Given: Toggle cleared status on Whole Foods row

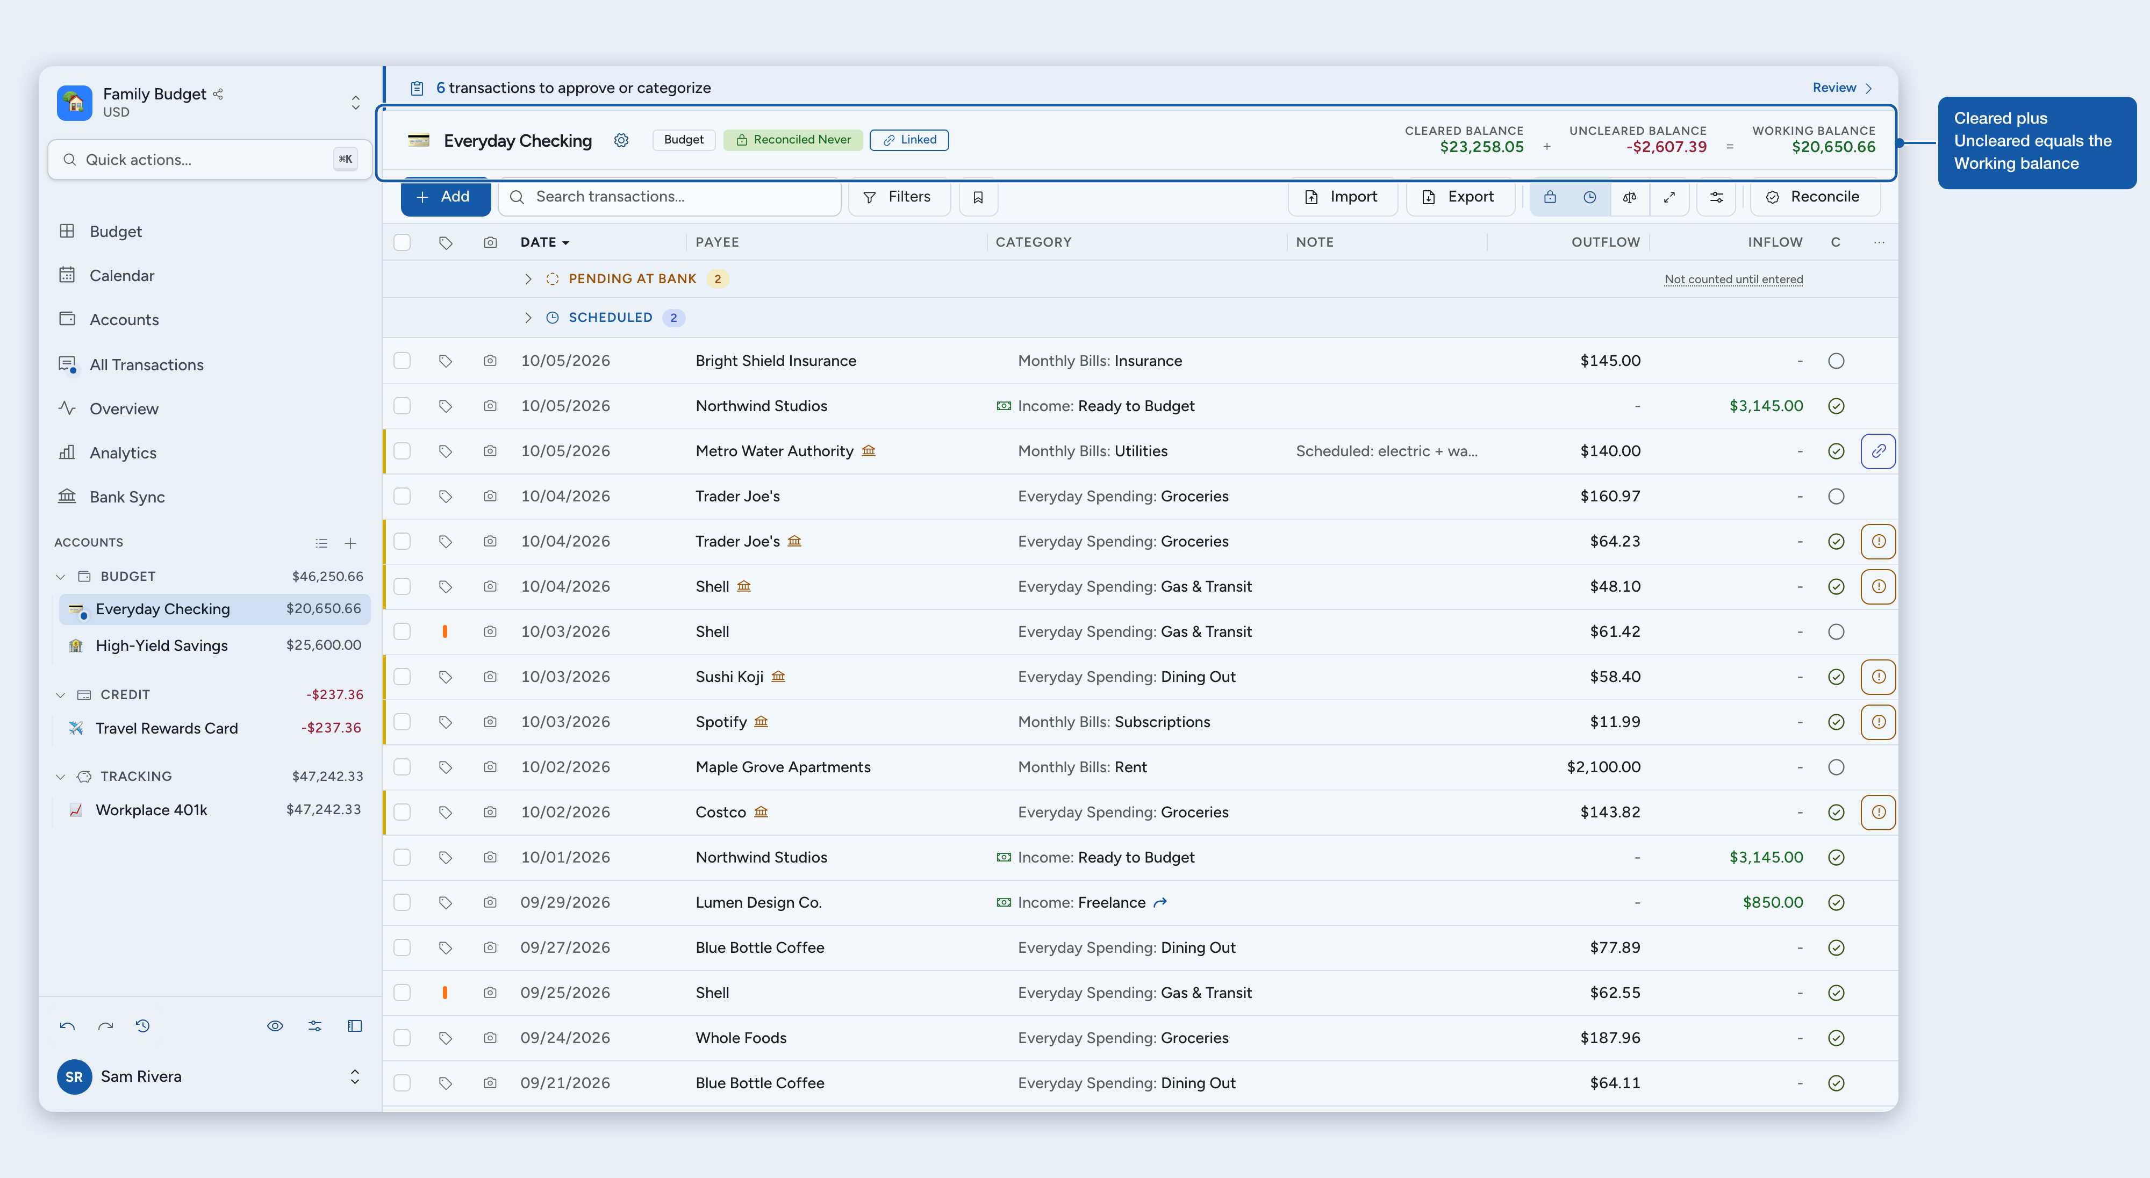Looking at the screenshot, I should click(1836, 1039).
